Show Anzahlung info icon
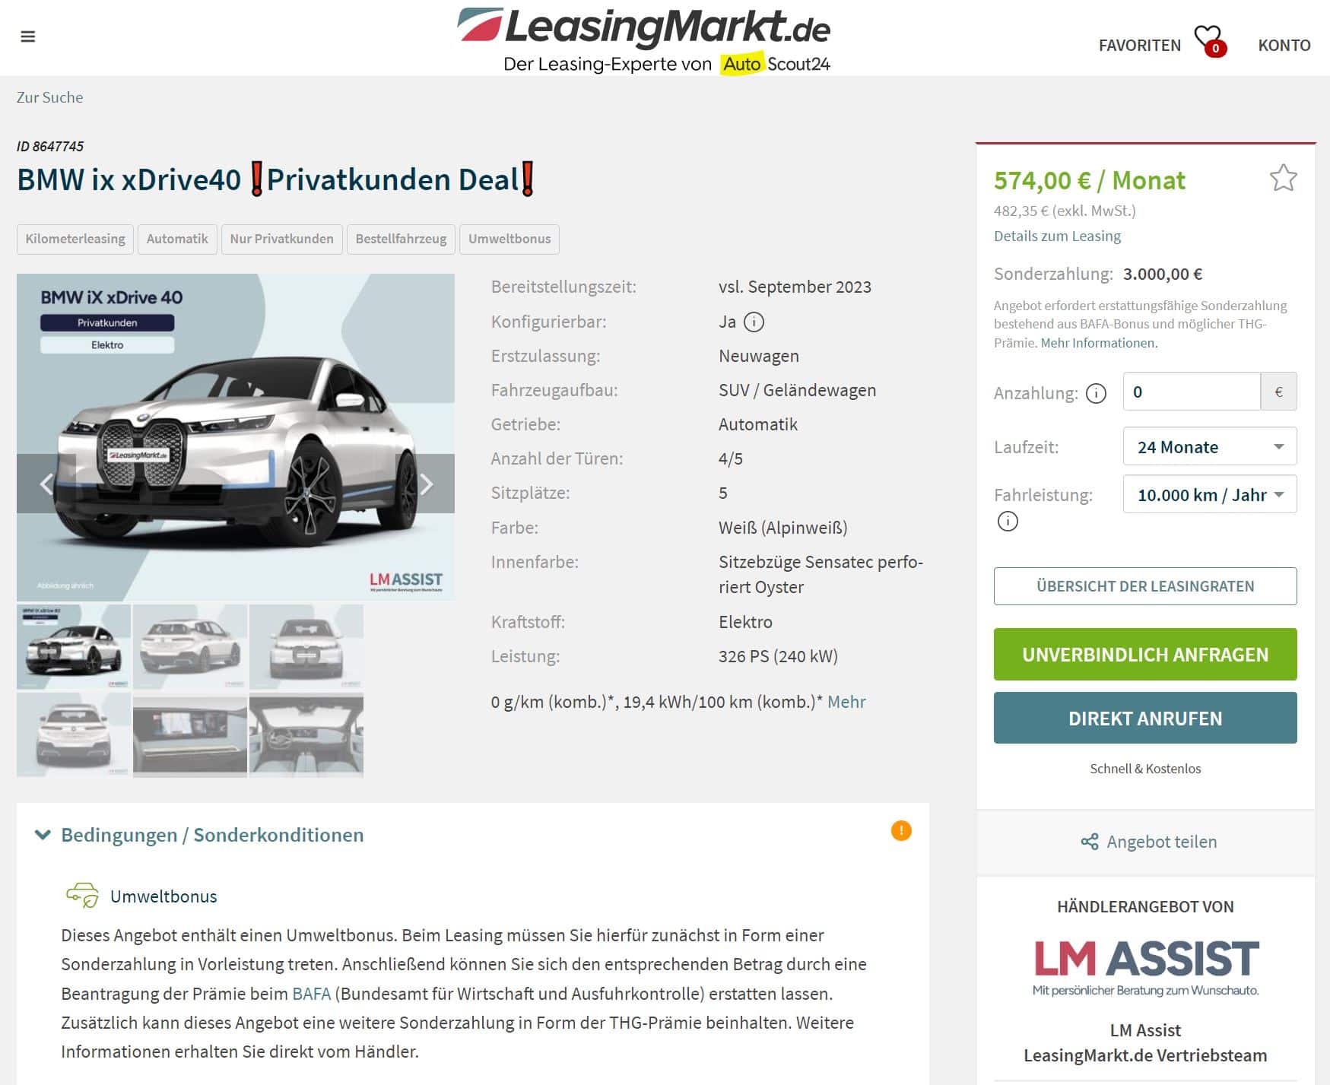 1096,393
